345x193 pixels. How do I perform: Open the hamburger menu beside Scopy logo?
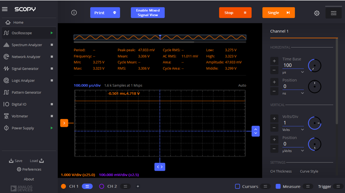click(5, 9)
